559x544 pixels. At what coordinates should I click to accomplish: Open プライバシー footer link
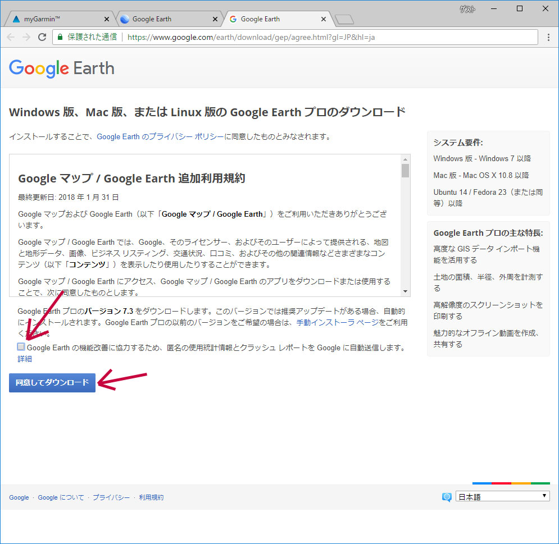click(111, 497)
